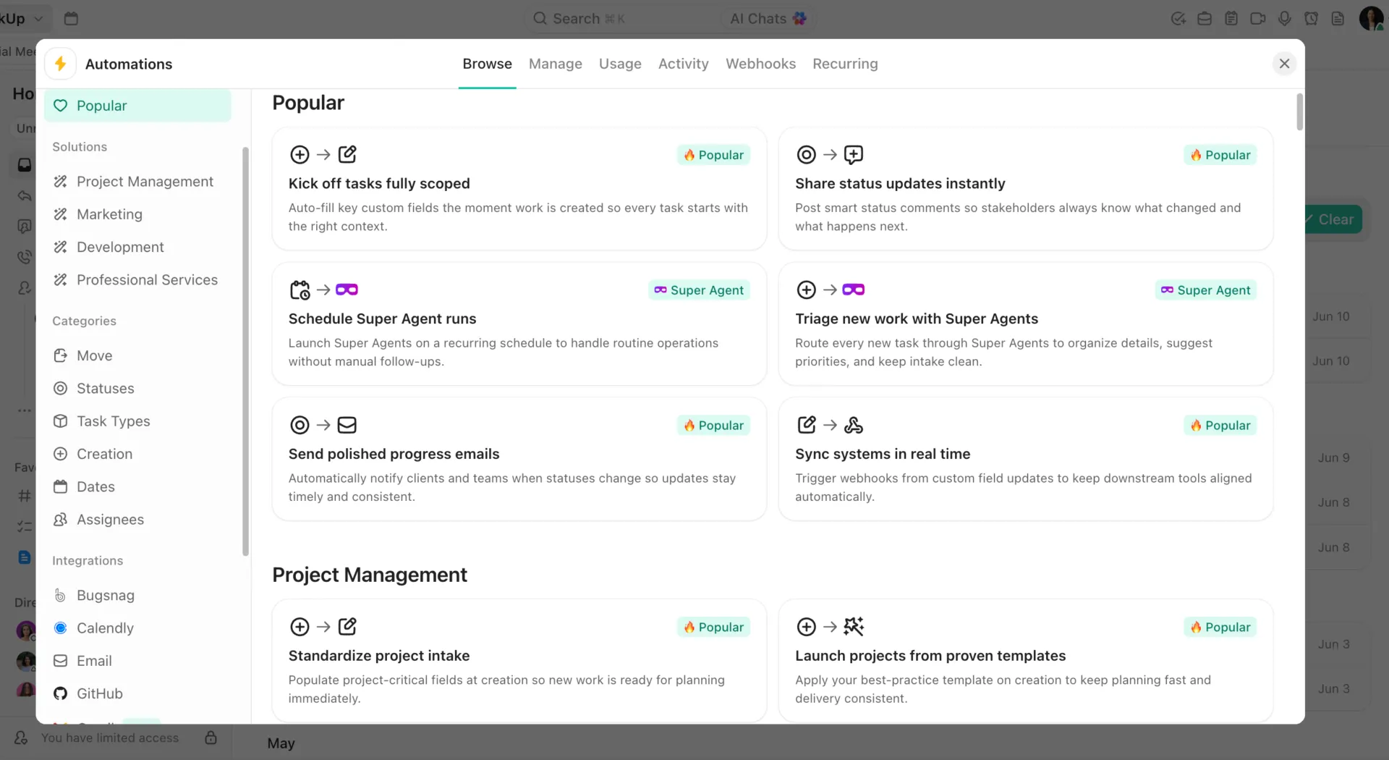Screen dimensions: 1389x760
Task: Open the Assignees category
Action: tap(137, 520)
